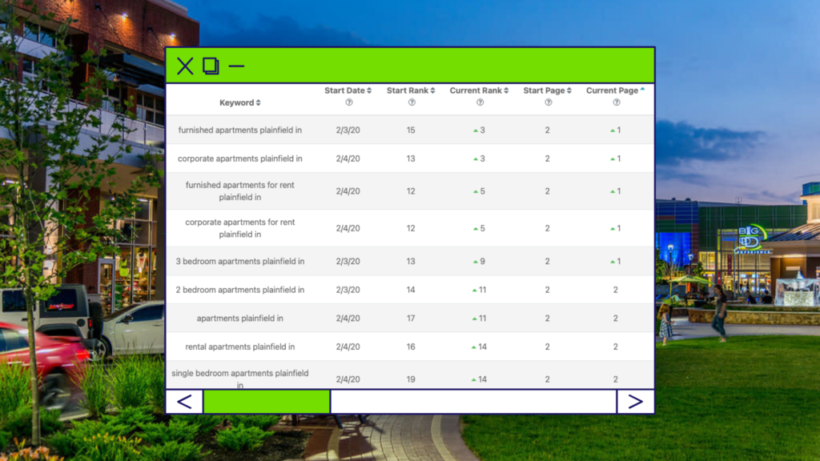
Task: Select the 'furnished apartments plainfield in' keyword row
Action: tap(240, 130)
